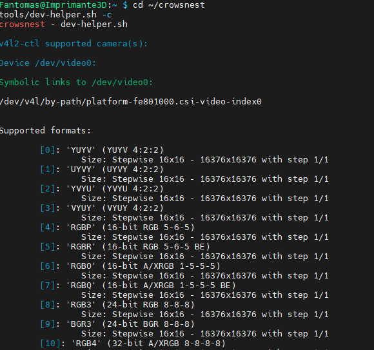This screenshot has height=350, width=374.
Task: Click format [5] 'RGBR' 5-6-5 BE line
Action: pyautogui.click(x=125, y=246)
